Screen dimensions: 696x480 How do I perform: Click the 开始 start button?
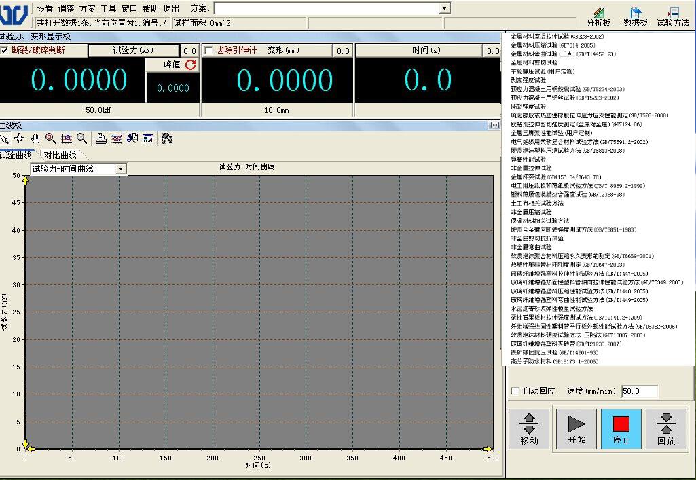pyautogui.click(x=576, y=430)
